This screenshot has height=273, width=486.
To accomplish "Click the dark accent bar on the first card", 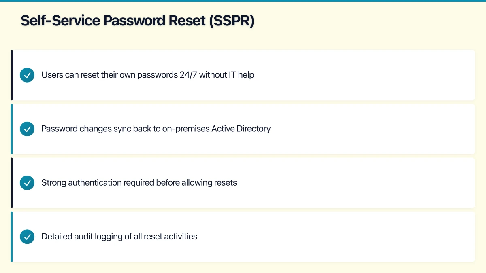I will point(12,75).
